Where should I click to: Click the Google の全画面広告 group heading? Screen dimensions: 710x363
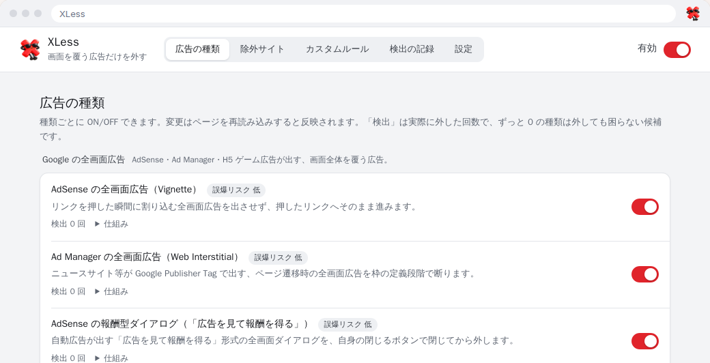pos(83,160)
